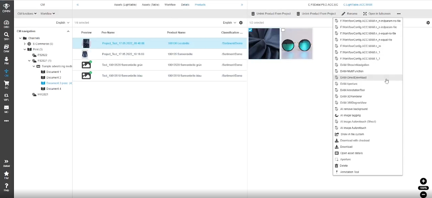Expand the E-Commerce tree node
This screenshot has width=432, height=198.
click(25, 44)
